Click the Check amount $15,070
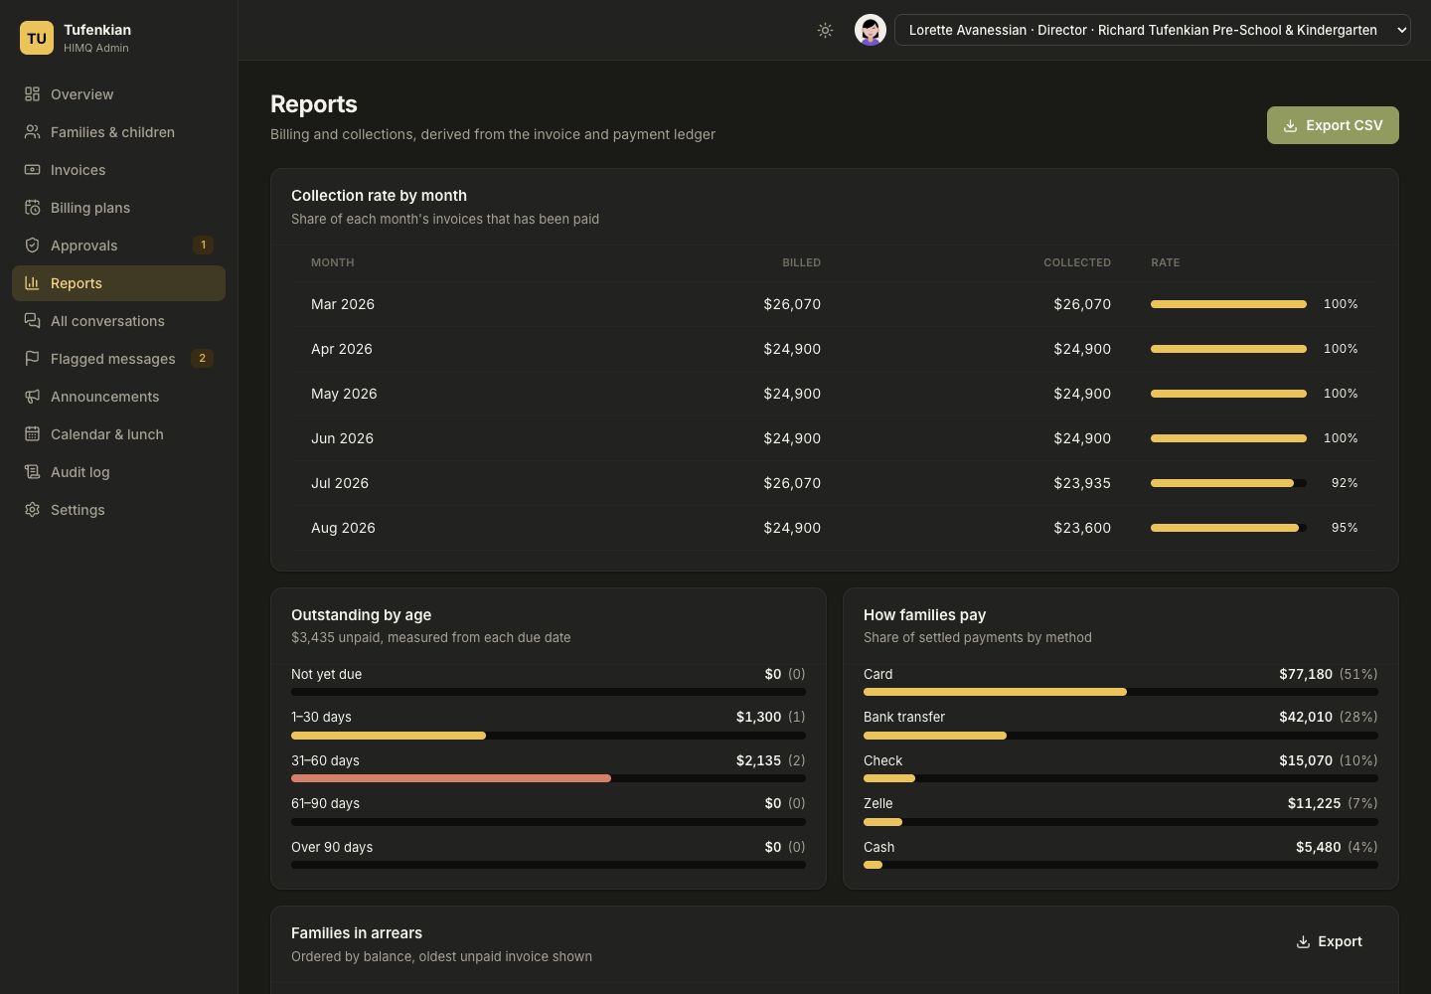The image size is (1431, 994). click(1306, 760)
